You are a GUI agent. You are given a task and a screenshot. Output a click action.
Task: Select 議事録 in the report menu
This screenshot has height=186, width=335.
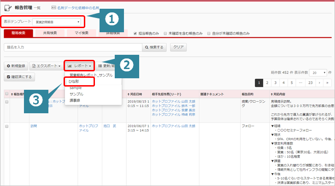(x=75, y=100)
